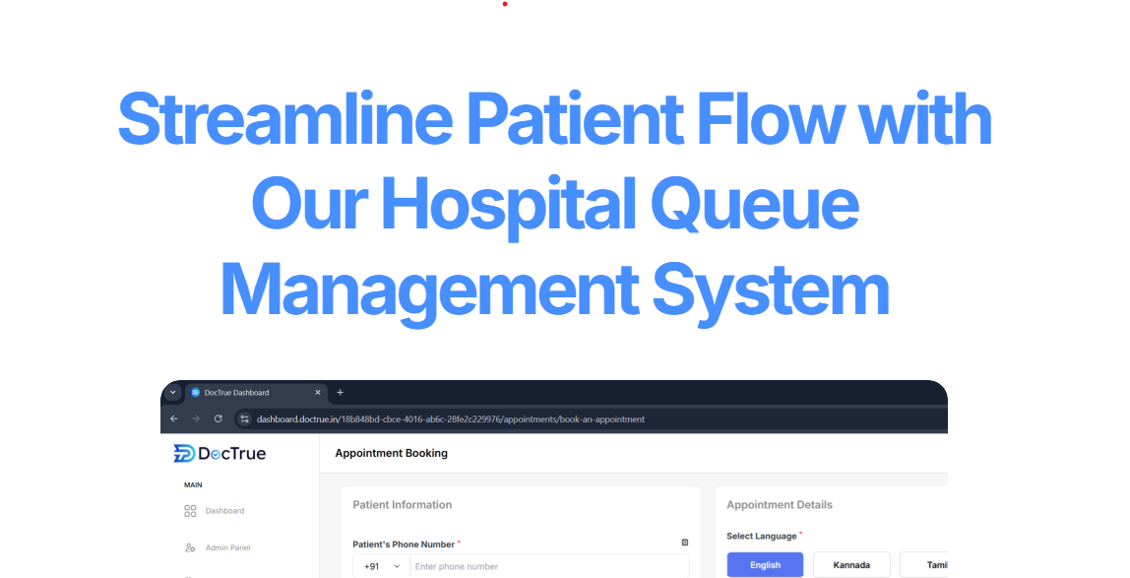Click the red recording indicator at the top
The image size is (1130, 578).
pos(505,4)
